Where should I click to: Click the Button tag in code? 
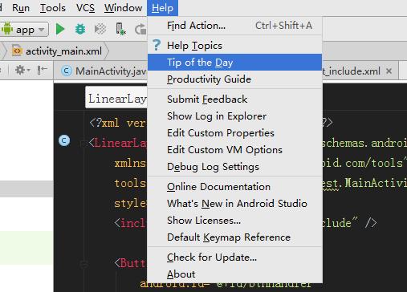tap(130, 263)
